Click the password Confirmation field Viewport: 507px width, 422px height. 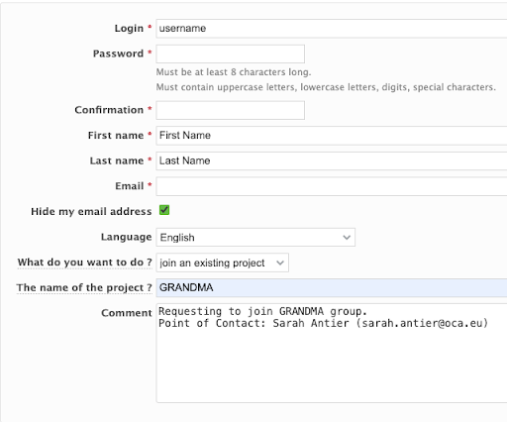coord(231,110)
